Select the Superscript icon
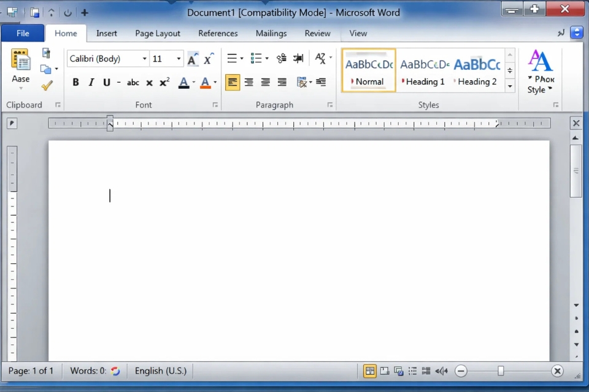589x392 pixels. pyautogui.click(x=164, y=82)
